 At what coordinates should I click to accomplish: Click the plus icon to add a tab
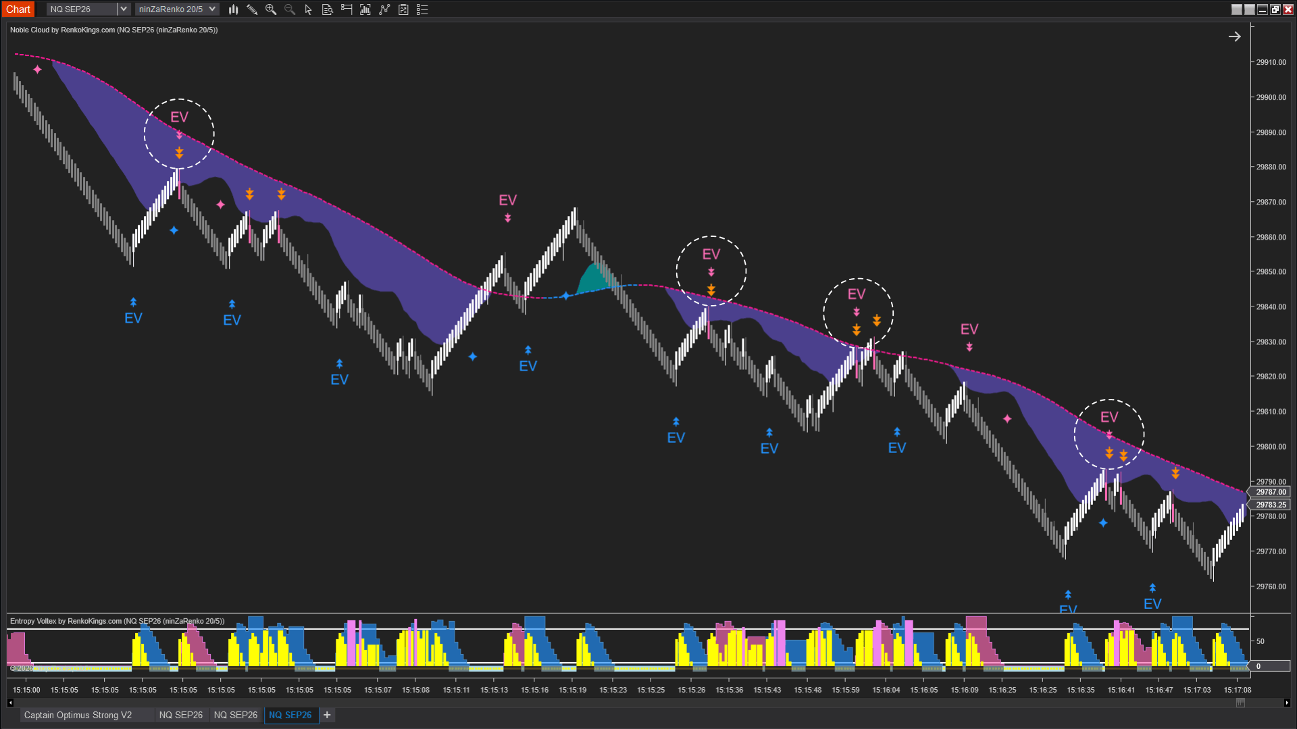click(x=327, y=715)
